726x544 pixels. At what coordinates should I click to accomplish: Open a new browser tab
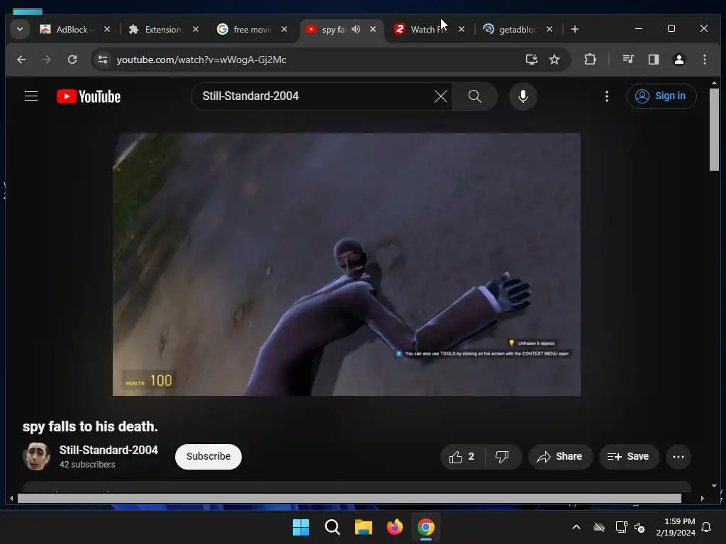point(574,29)
